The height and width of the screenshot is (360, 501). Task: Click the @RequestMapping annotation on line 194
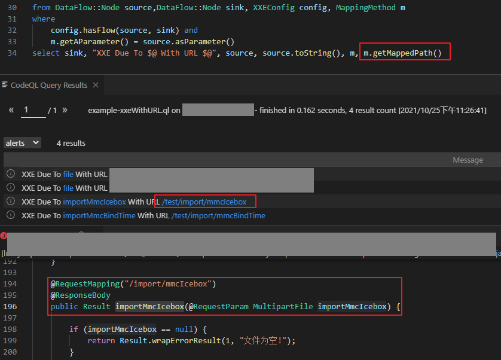(85, 284)
